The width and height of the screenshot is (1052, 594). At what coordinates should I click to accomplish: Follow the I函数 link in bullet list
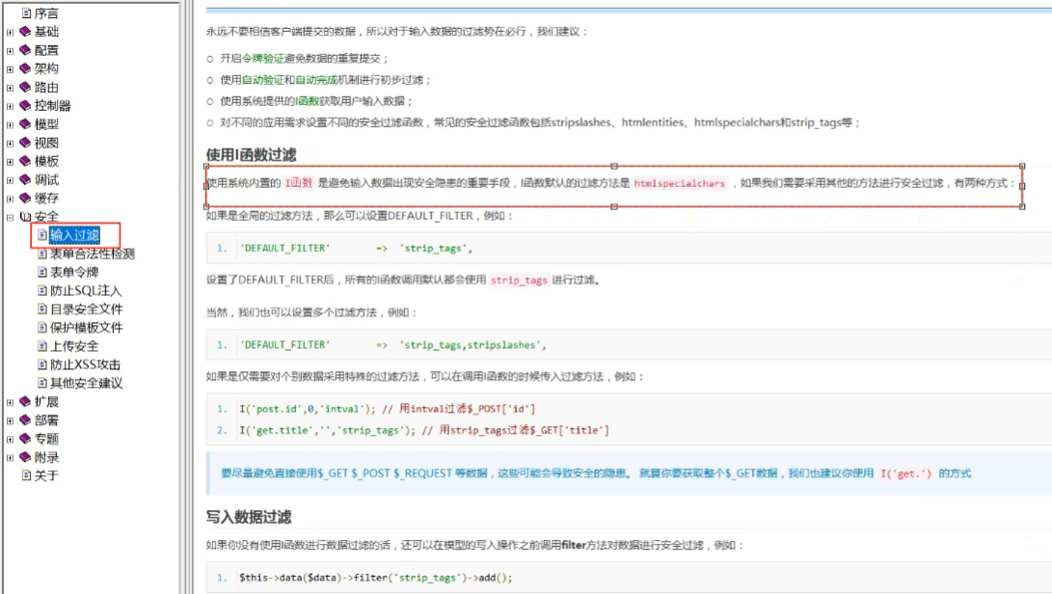pos(308,101)
